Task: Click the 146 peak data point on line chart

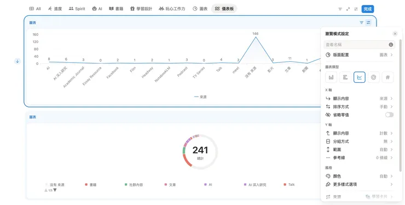Action: pos(256,37)
